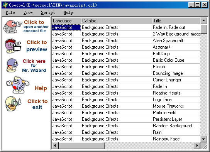This screenshot has width=210, height=152.
Task: Click the newspaper-reading character icon to open file
Action: click(x=13, y=27)
